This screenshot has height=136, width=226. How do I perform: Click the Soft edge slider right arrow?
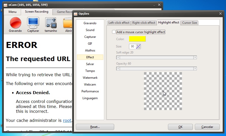point(195,58)
